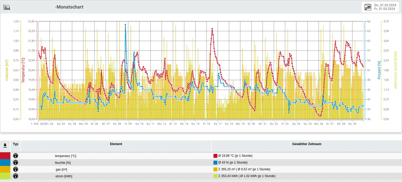The width and height of the screenshot is (402, 182).
Task: Click the Gewählter Zeitraum column header
Action: [x=306, y=144]
